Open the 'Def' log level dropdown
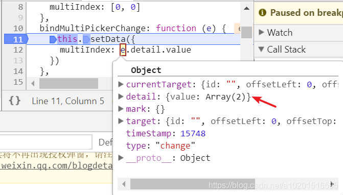 tap(105, 142)
